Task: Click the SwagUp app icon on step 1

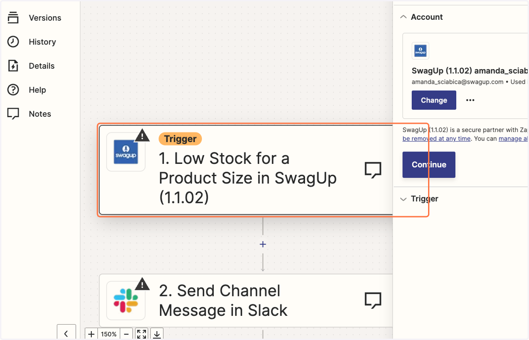Action: [x=126, y=152]
